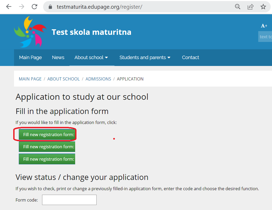The height and width of the screenshot is (210, 272).
Task: Click the browser forward arrow
Action: coord(21,7)
